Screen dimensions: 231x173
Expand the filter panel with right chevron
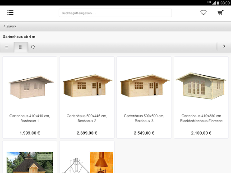point(224,46)
